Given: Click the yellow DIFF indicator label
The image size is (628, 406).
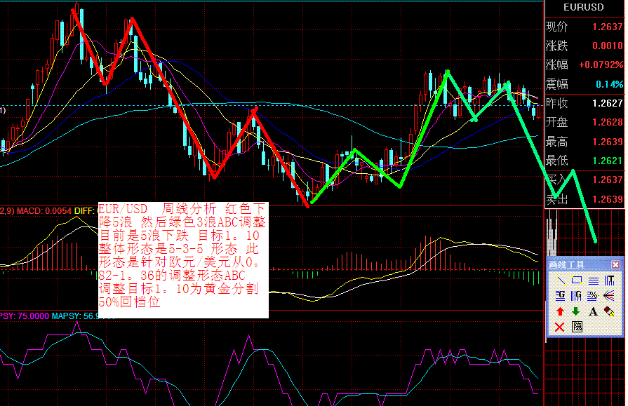Looking at the screenshot, I should tap(86, 210).
